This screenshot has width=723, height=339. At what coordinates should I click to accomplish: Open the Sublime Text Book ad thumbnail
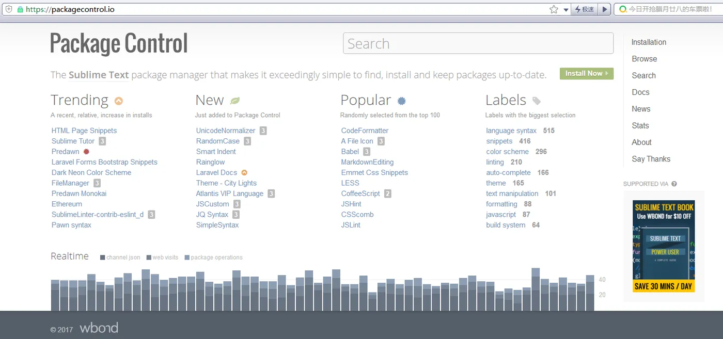tap(664, 246)
